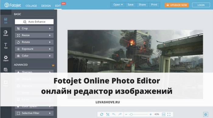Expand the Exposure options arrow
The image size is (213, 118).
pos(50,49)
